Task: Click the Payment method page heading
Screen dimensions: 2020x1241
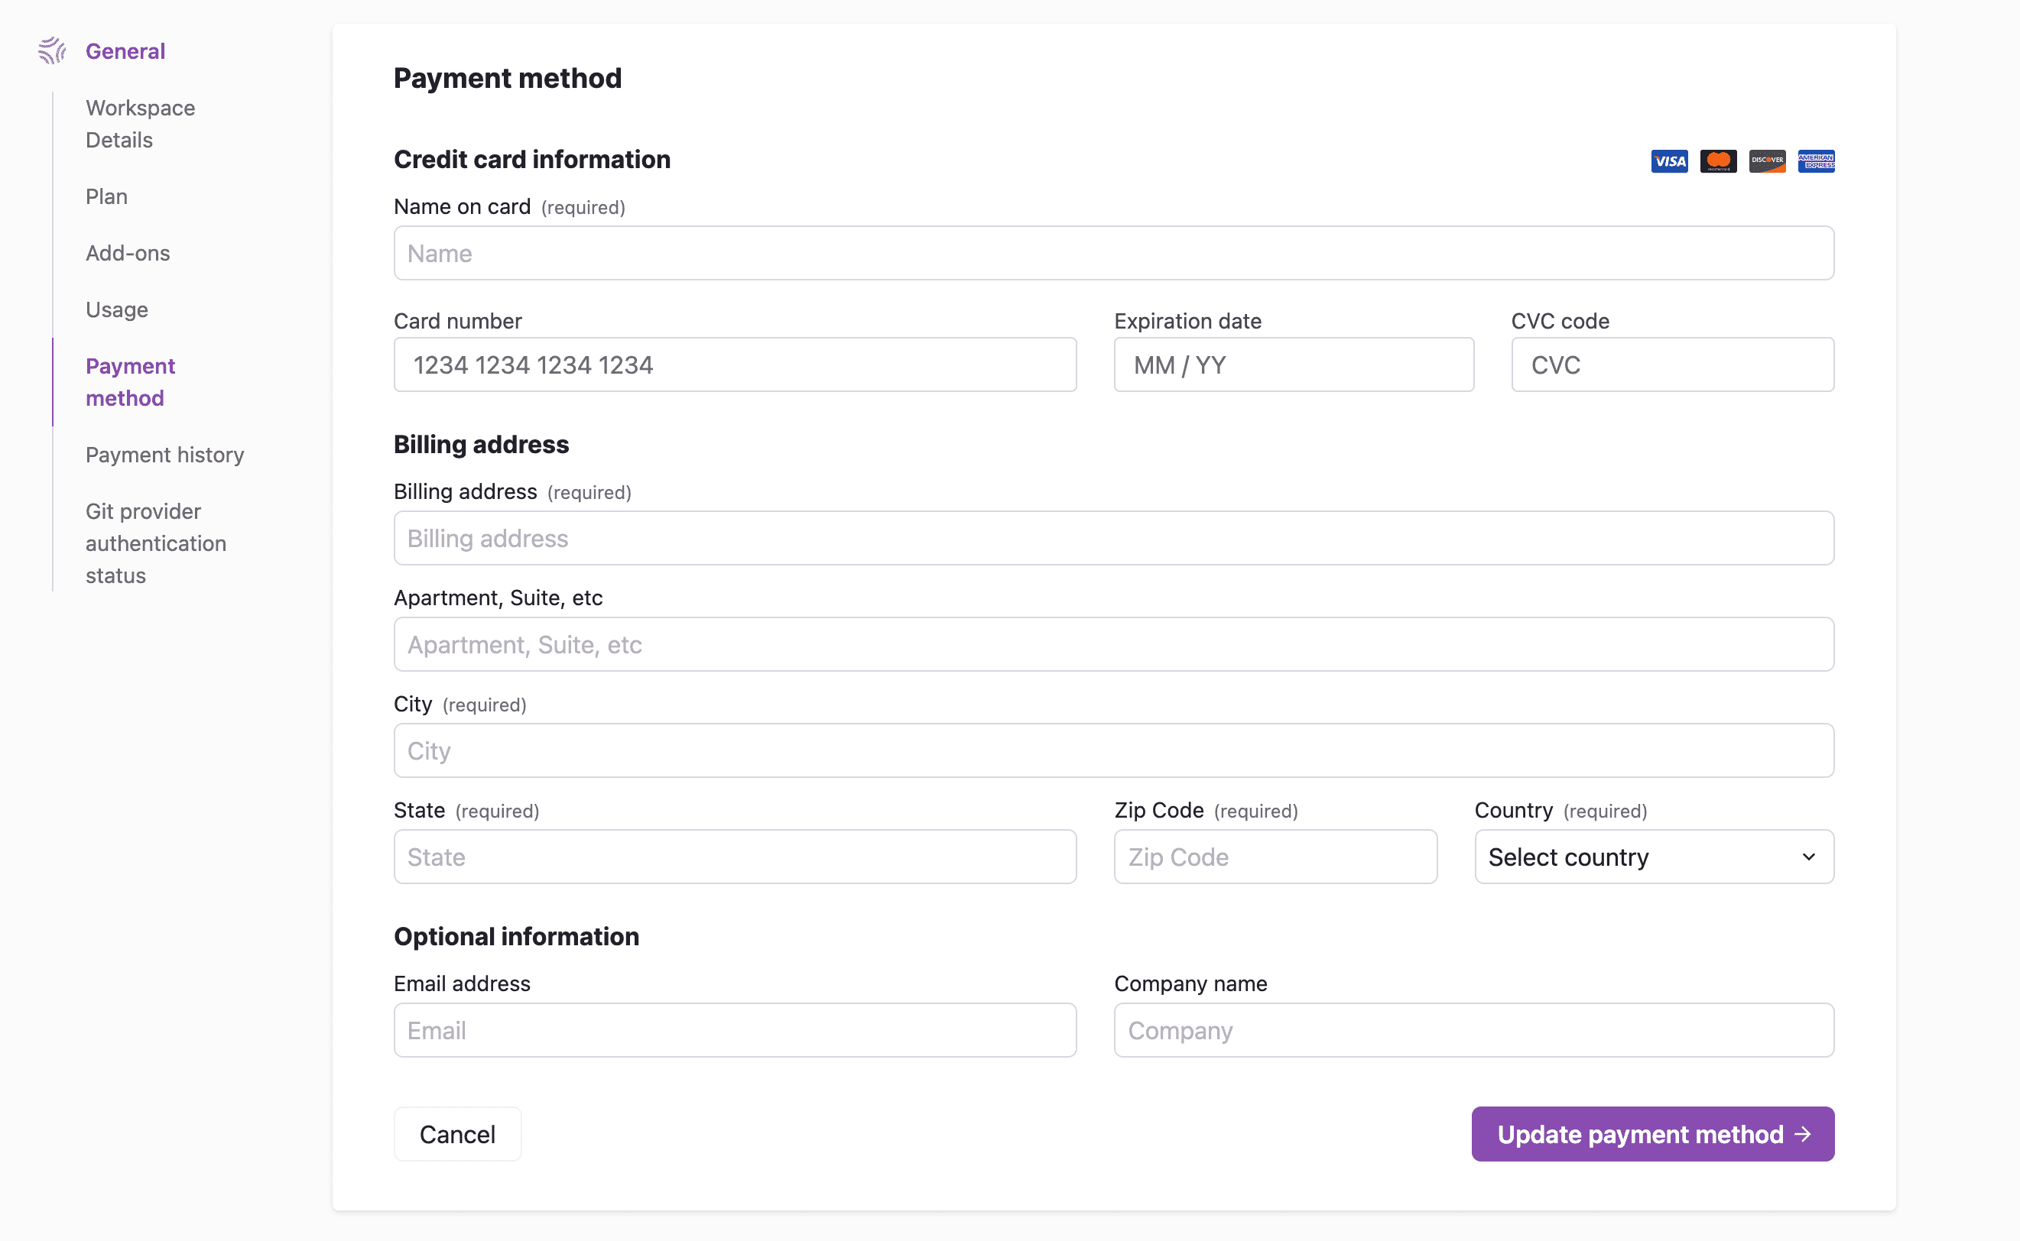Action: click(x=508, y=78)
